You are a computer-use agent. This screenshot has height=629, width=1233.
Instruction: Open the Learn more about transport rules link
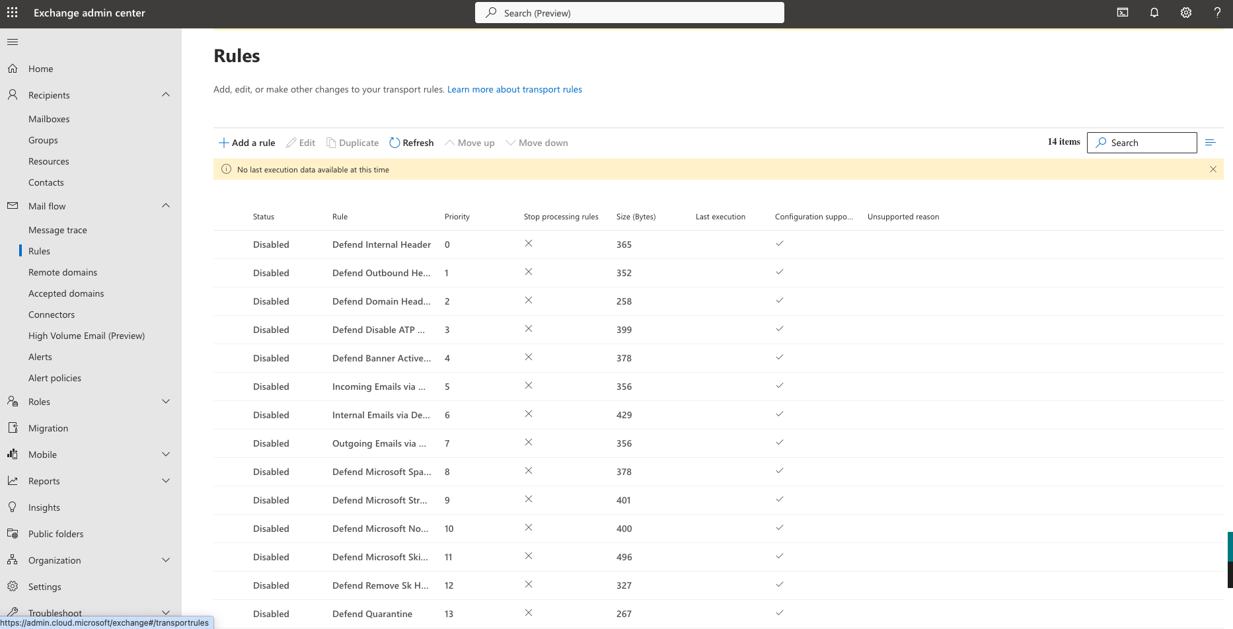[514, 89]
